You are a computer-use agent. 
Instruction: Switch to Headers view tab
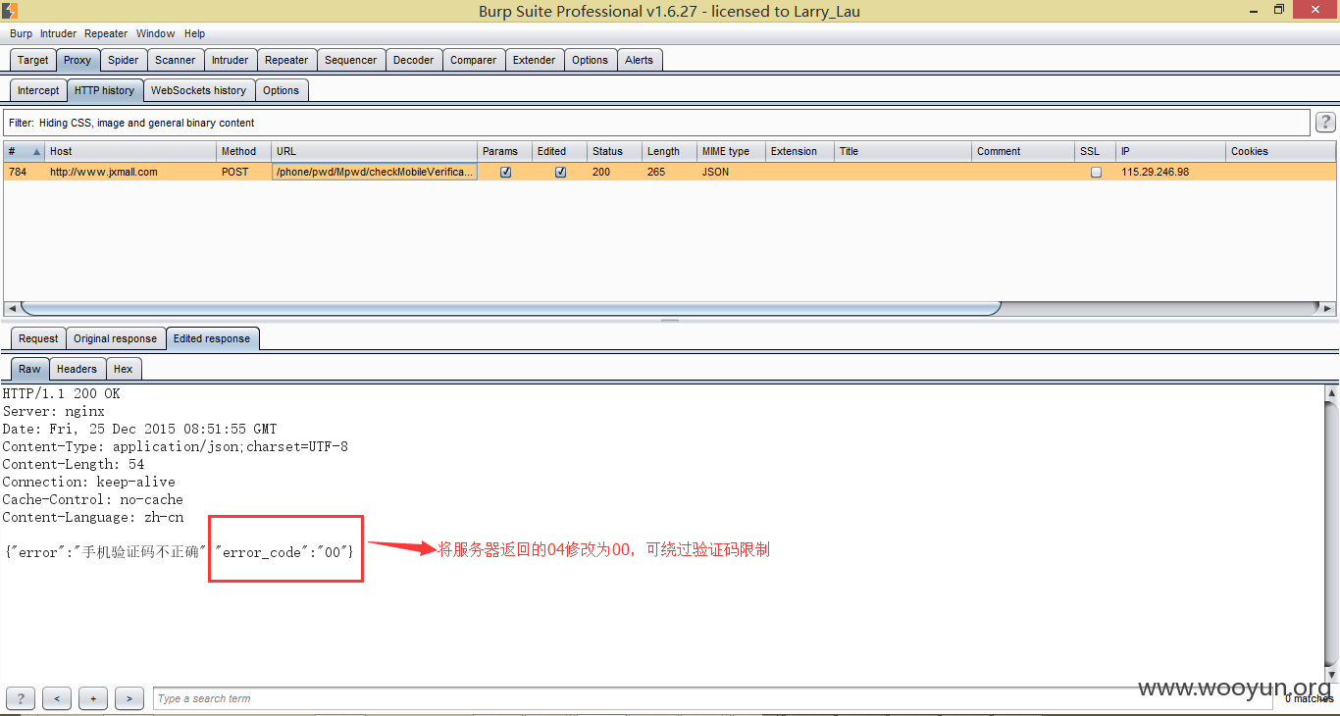tap(77, 369)
